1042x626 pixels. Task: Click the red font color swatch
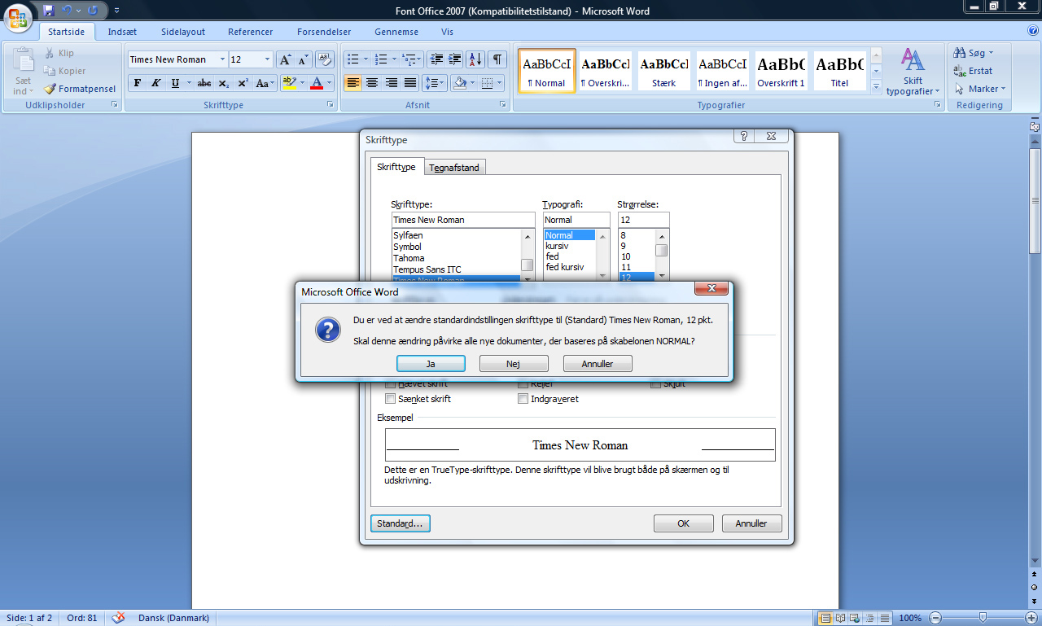click(x=317, y=83)
